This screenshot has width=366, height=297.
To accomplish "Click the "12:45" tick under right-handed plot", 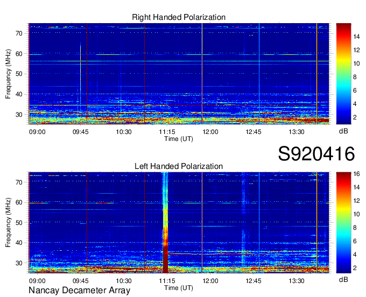I will (254, 132).
